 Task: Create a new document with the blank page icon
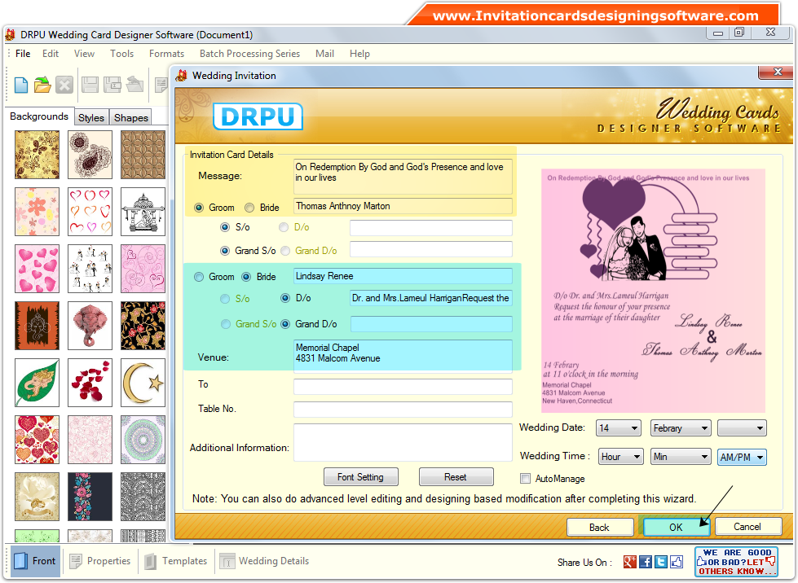[21, 85]
